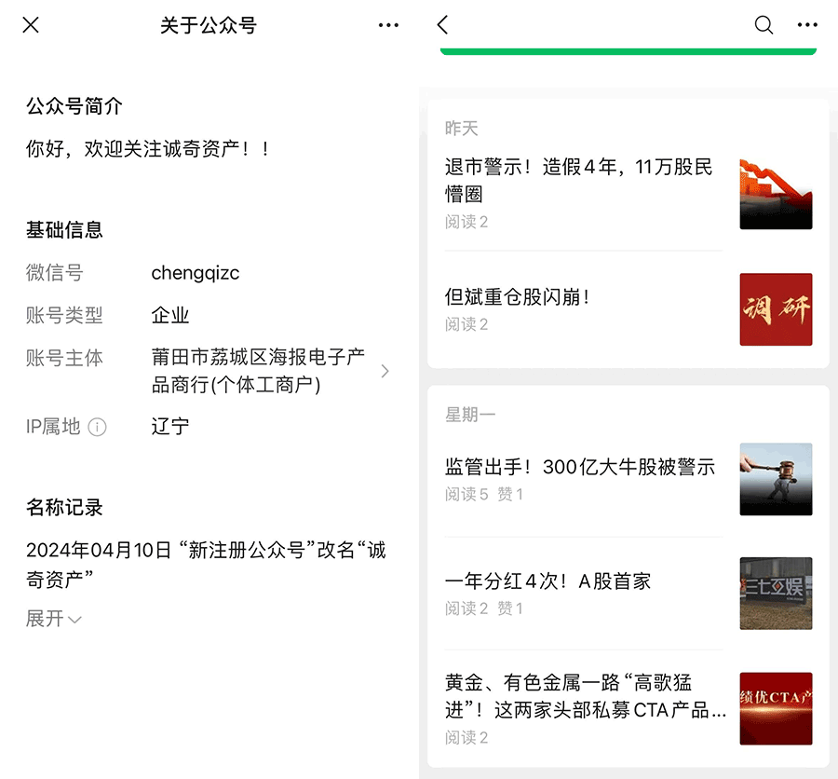Tap the back arrow on the article list

click(x=442, y=24)
